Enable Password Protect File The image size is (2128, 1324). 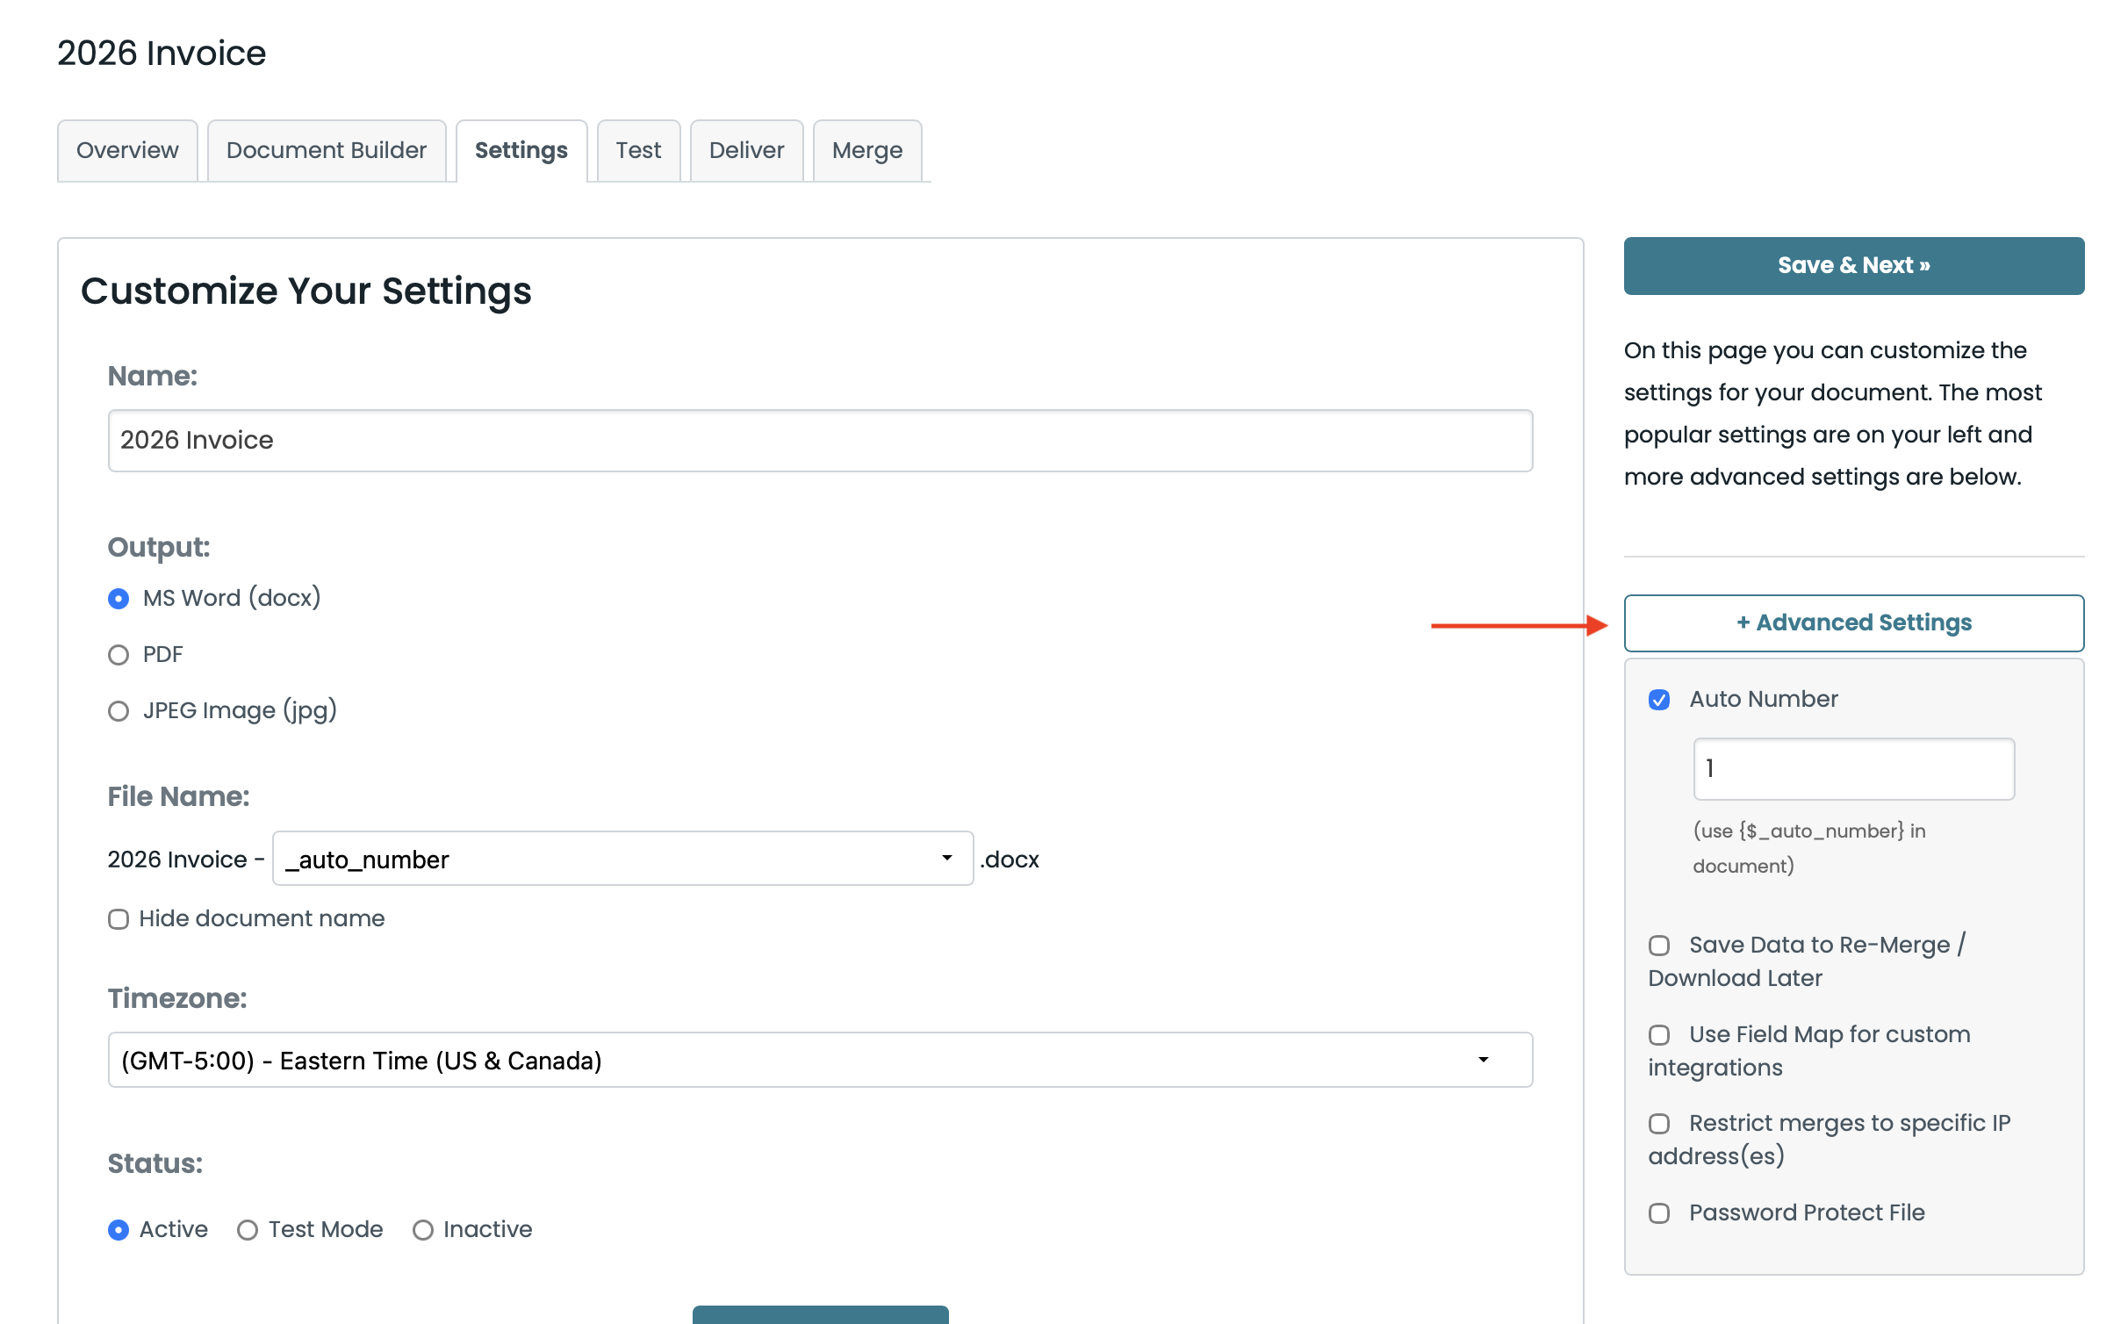pyautogui.click(x=1659, y=1213)
